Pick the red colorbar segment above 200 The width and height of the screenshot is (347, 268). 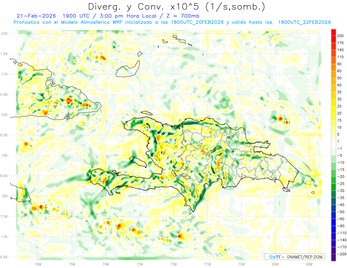(x=333, y=32)
